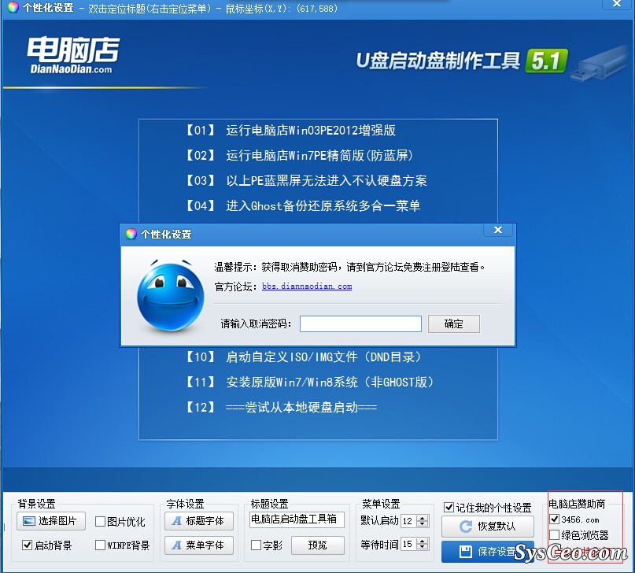The width and height of the screenshot is (635, 573).
Task: Click the title field containing 电脑店启动盘工具箱
Action: [297, 519]
